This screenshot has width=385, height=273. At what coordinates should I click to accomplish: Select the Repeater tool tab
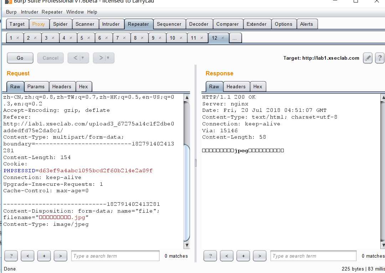pos(138,24)
